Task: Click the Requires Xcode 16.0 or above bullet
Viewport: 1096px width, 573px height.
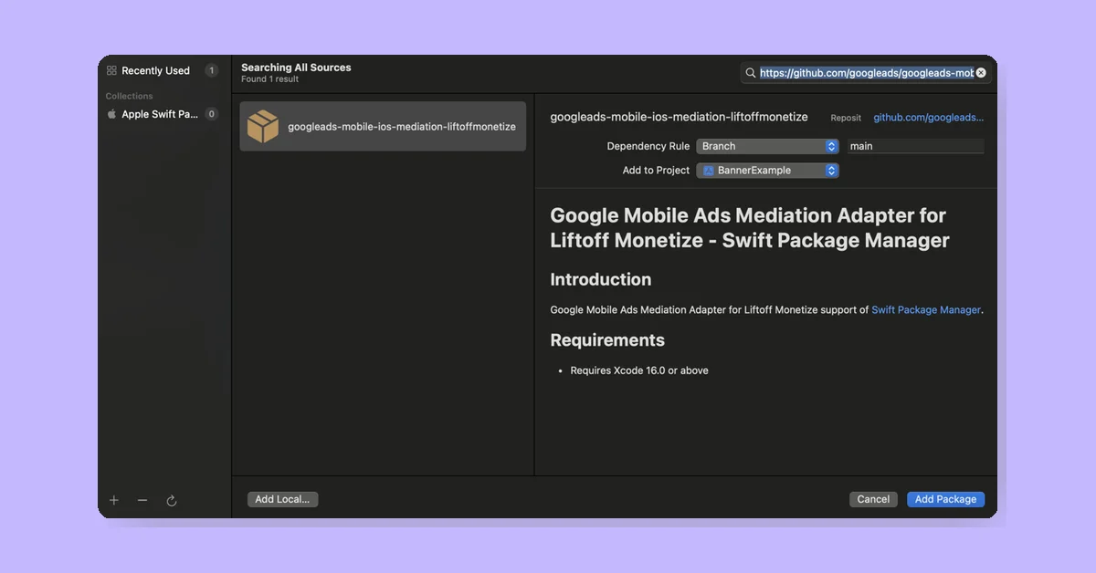Action: (639, 370)
